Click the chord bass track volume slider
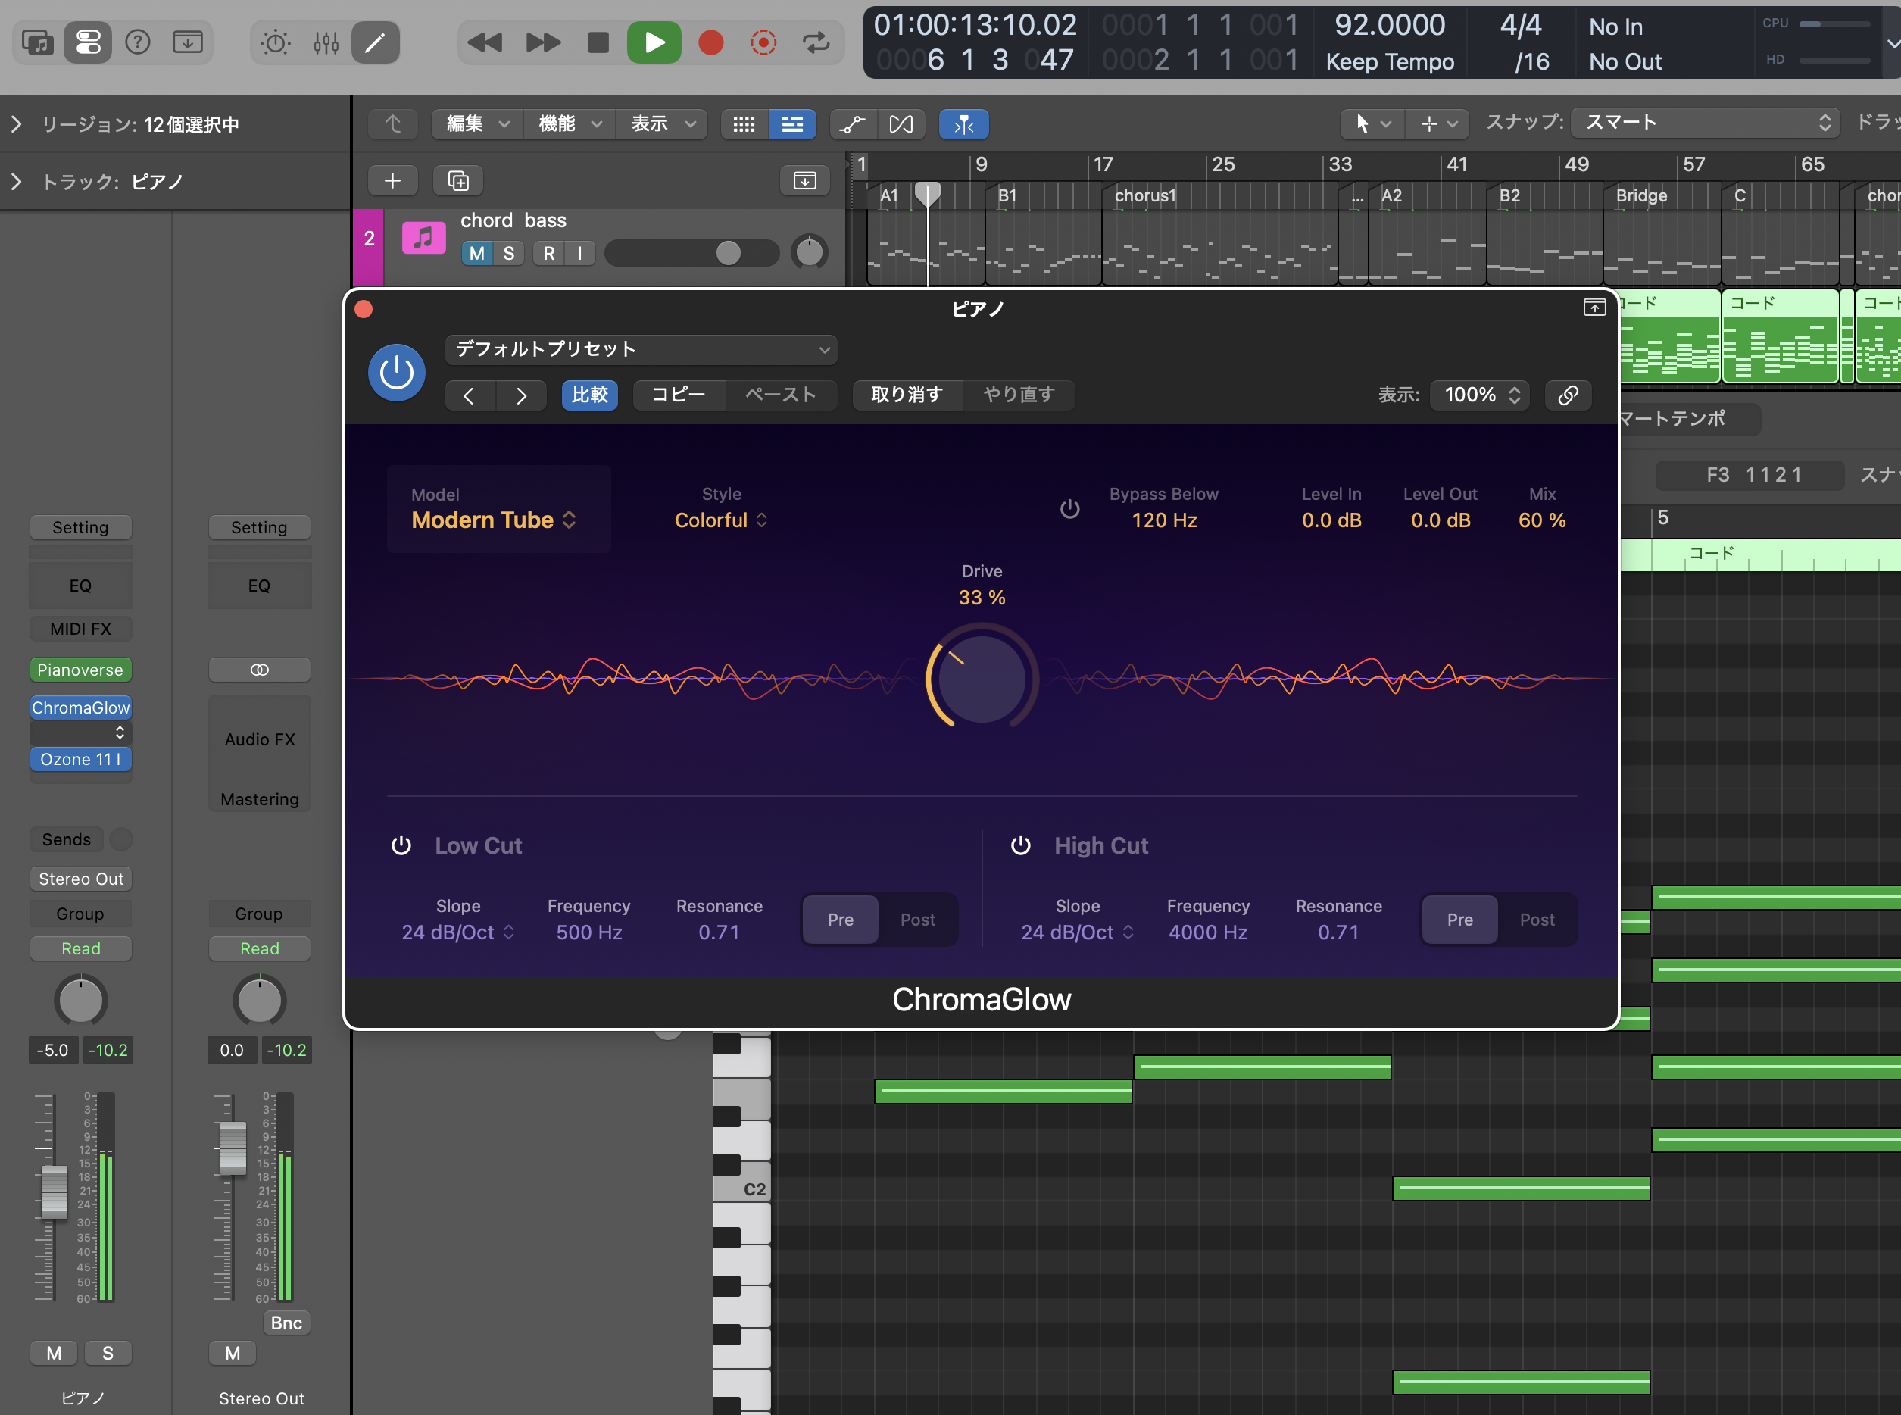Viewport: 1901px width, 1415px height. pyautogui.click(x=692, y=254)
